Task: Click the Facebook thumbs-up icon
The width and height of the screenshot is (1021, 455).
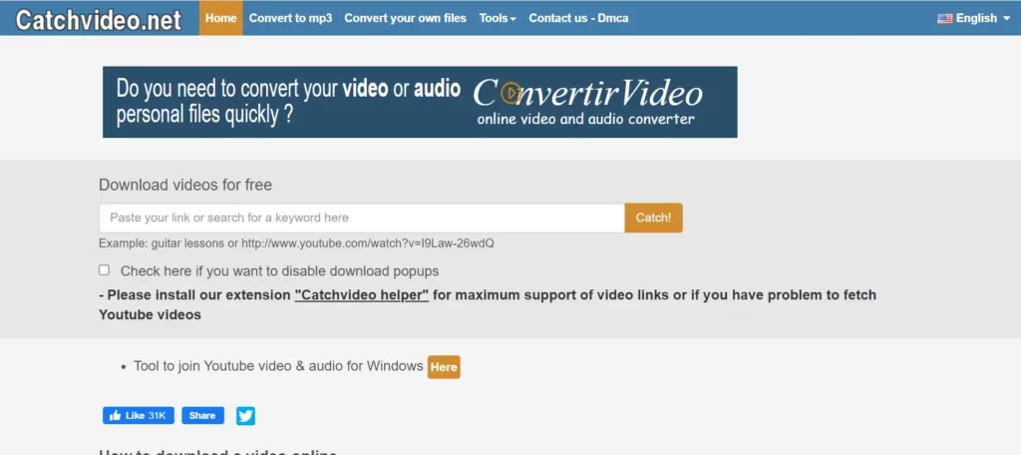Action: [115, 416]
